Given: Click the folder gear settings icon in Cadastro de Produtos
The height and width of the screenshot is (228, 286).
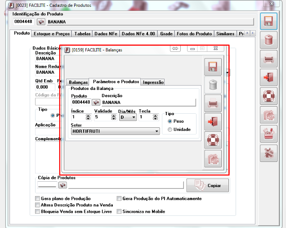Looking at the screenshot, I should coord(268,115).
